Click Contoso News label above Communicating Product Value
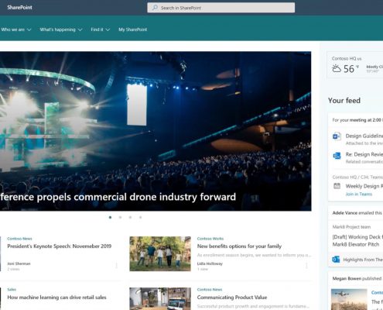This screenshot has height=310, width=383. [x=210, y=290]
